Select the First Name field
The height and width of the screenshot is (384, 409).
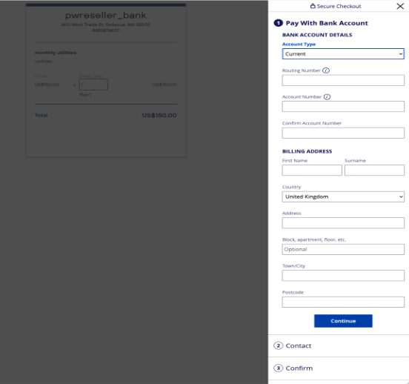point(312,171)
